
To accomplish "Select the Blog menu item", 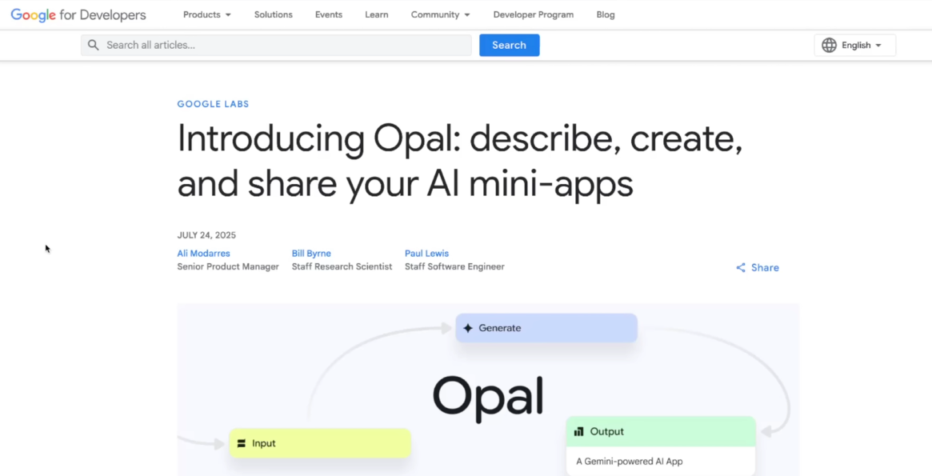I will [x=606, y=14].
